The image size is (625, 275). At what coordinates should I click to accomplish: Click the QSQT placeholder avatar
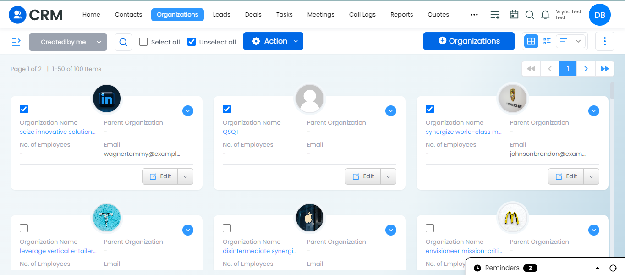click(x=310, y=99)
